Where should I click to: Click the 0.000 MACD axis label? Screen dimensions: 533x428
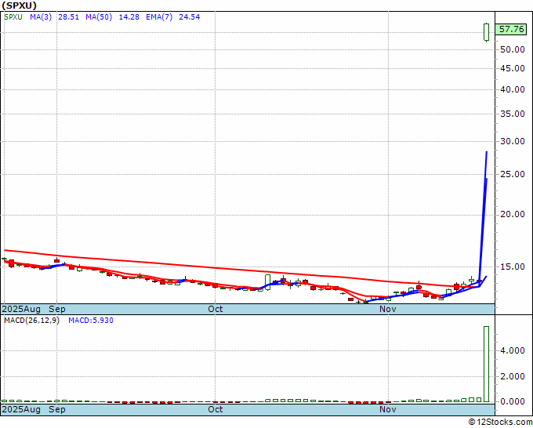pos(513,401)
